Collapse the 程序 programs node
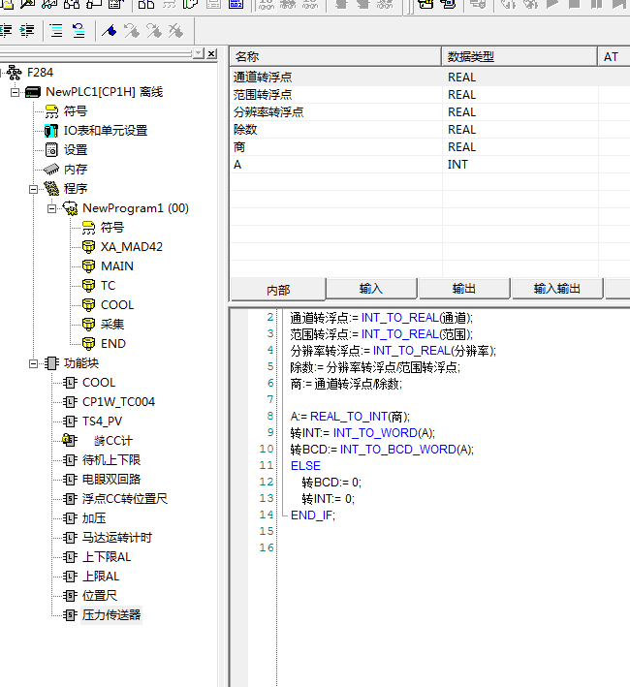 tap(33, 189)
